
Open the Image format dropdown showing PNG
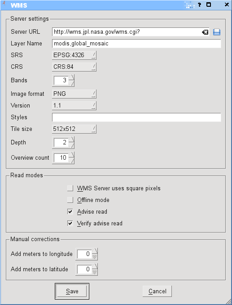point(74,94)
